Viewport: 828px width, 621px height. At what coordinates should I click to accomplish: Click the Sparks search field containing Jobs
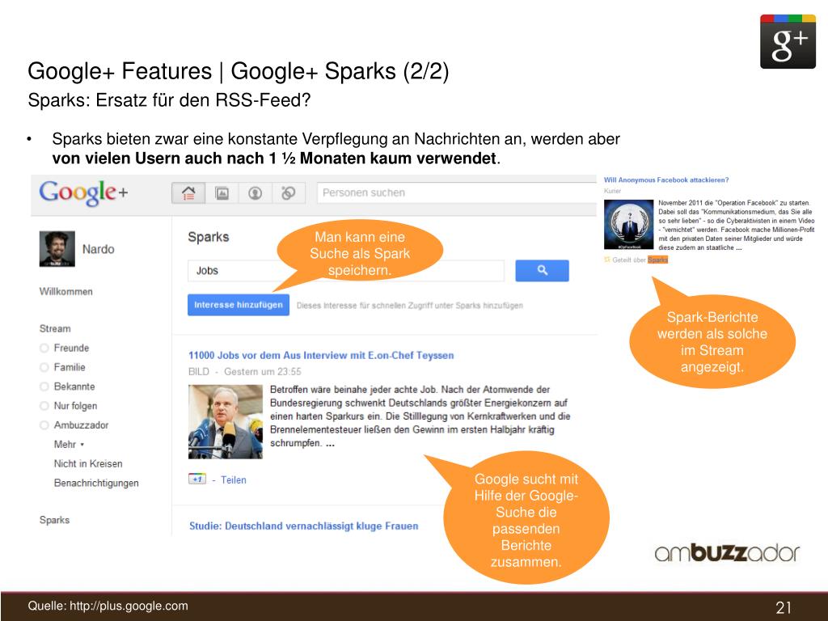[x=346, y=270]
